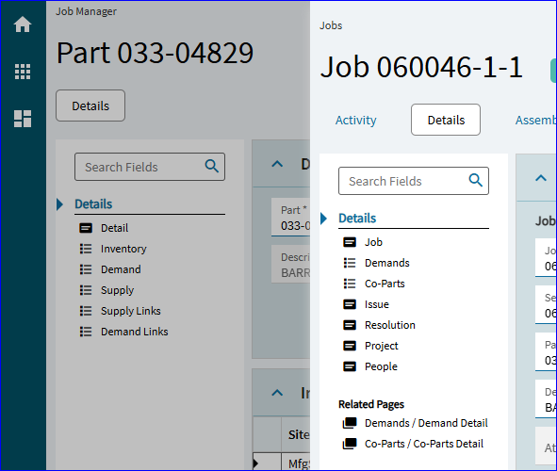The height and width of the screenshot is (471, 557).
Task: Select Job in Job navigation
Action: 374,242
